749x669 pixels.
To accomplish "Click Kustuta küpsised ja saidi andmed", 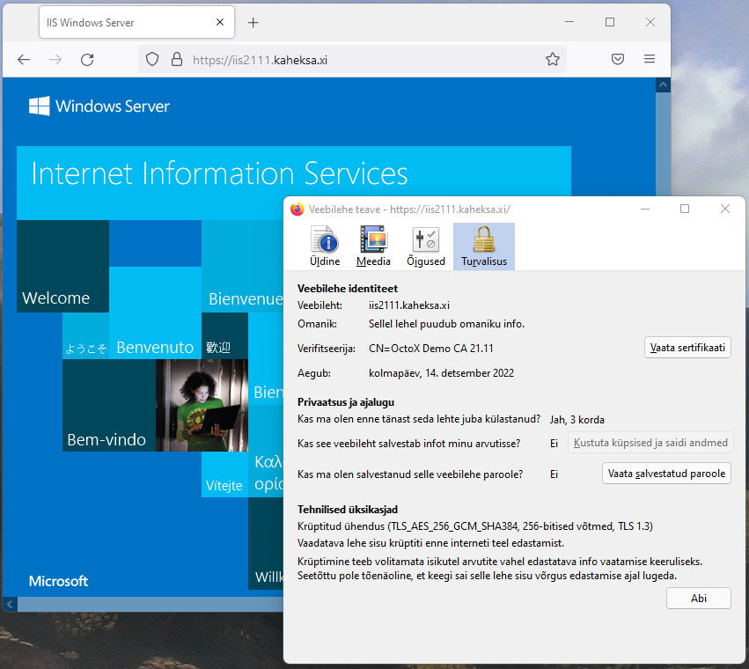I will 650,443.
